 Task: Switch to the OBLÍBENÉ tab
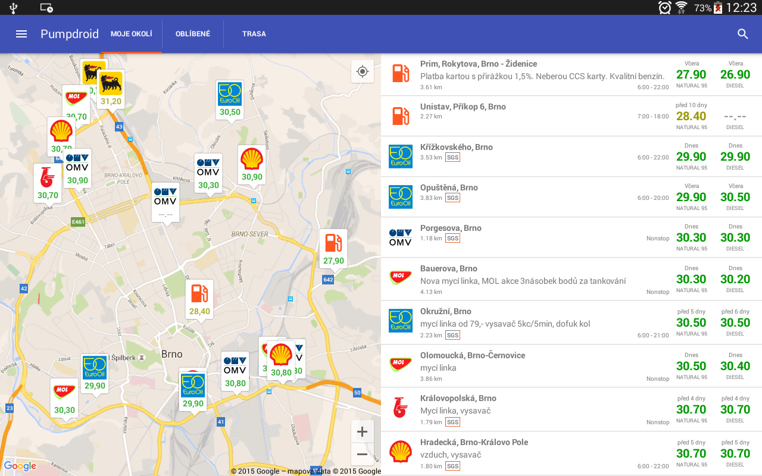click(x=193, y=34)
